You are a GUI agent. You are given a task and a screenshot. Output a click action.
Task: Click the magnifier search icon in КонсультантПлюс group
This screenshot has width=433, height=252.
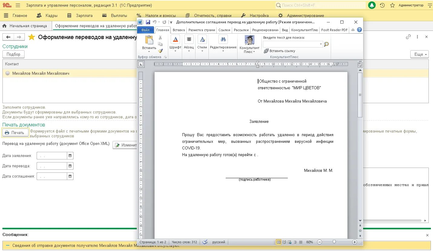click(326, 44)
